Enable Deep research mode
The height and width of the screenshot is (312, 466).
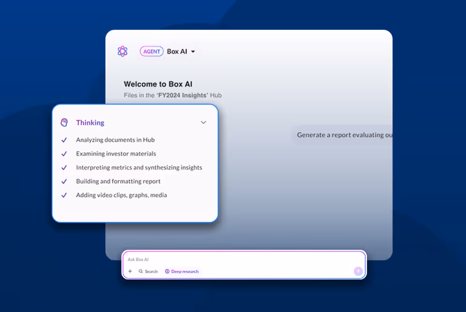tap(184, 271)
